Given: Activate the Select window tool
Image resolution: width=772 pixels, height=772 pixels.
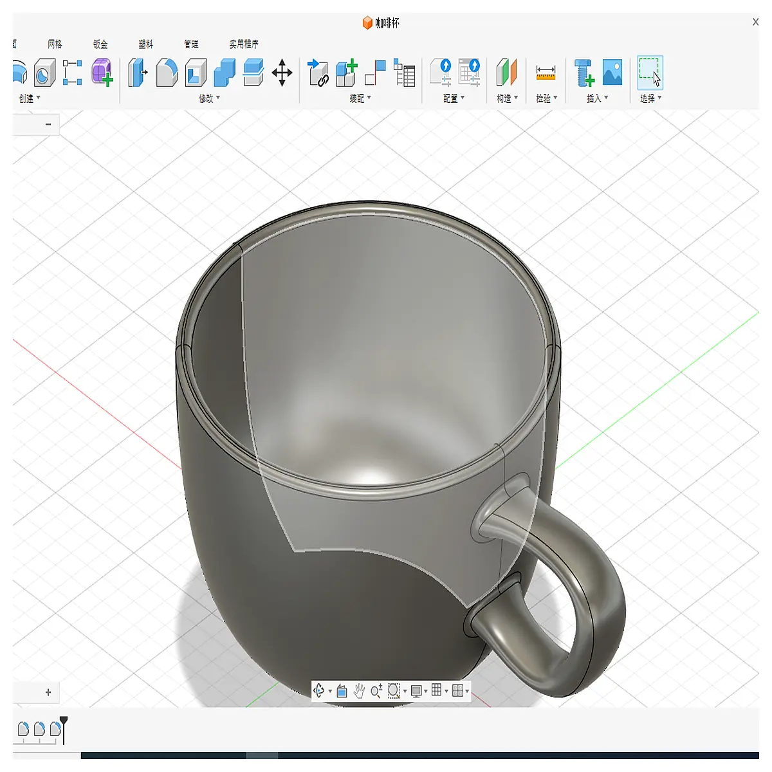Looking at the screenshot, I should pyautogui.click(x=650, y=73).
